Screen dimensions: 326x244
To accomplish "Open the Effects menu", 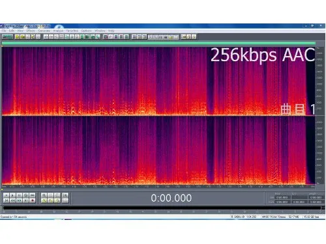I will pos(31,31).
